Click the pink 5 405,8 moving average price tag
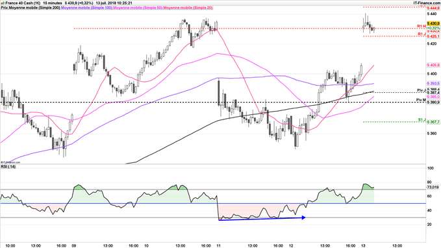Screen dimensions: 441x248 point(433,65)
